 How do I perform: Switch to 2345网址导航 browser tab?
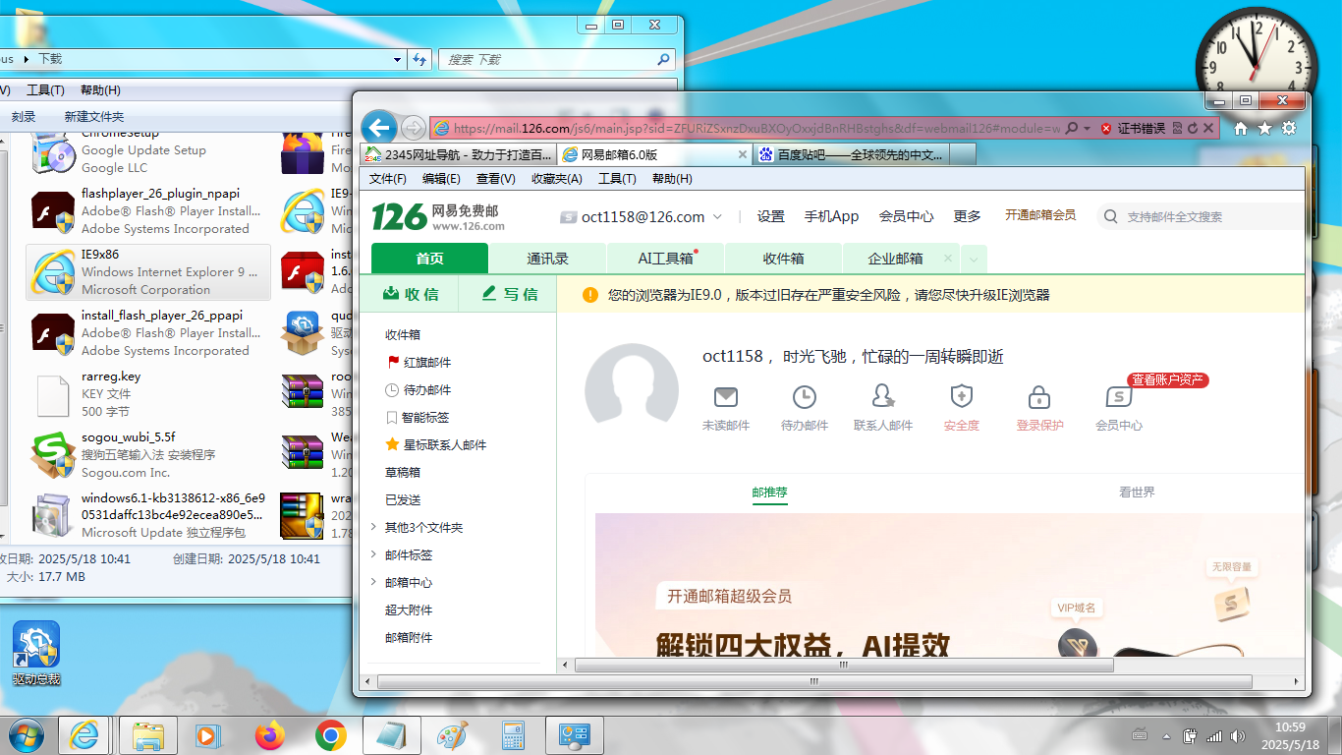(x=458, y=154)
